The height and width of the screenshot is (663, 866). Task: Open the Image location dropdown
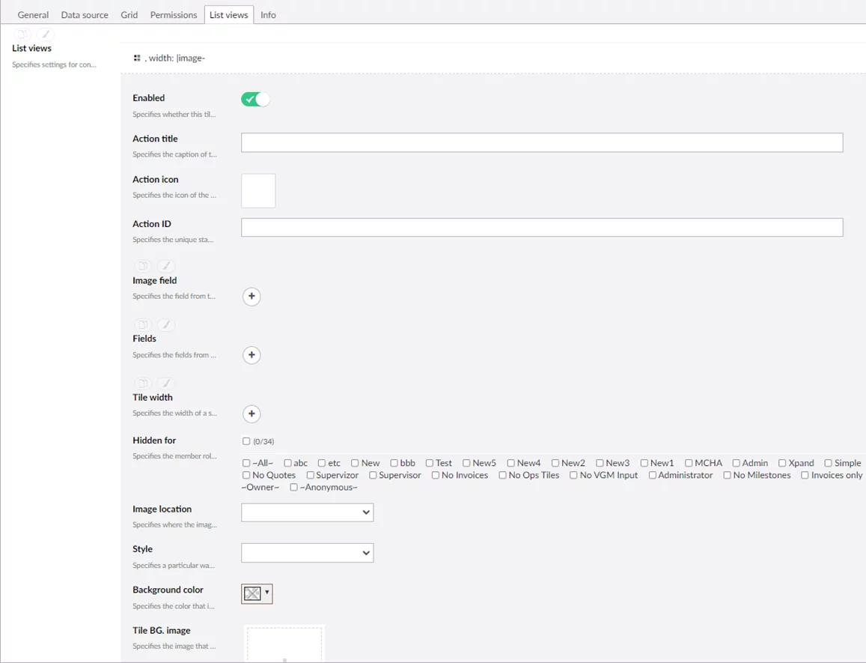click(307, 512)
